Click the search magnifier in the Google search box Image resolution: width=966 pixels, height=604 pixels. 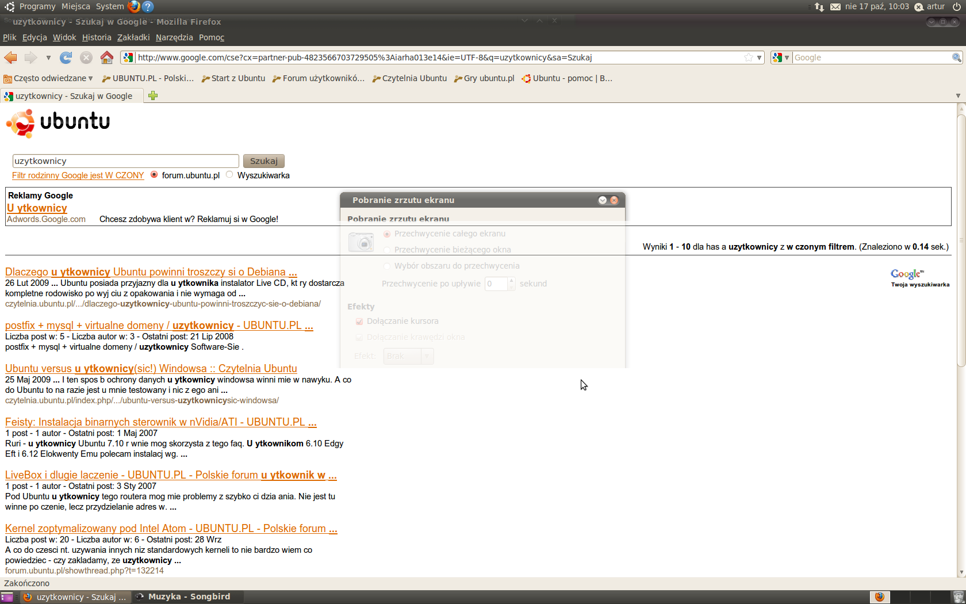956,58
